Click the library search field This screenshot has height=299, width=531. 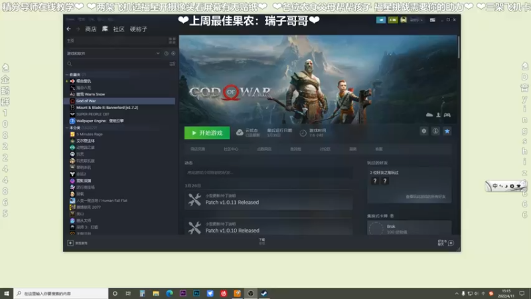click(117, 64)
